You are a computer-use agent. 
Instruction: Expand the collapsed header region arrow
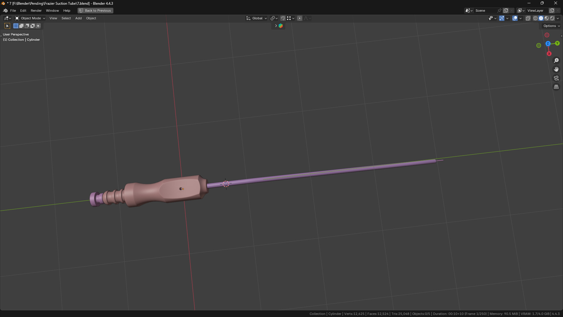[x=276, y=26]
